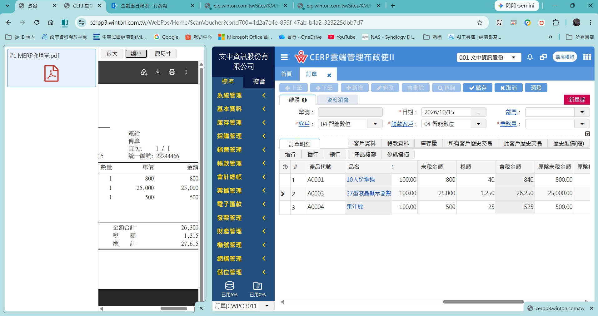This screenshot has width=598, height=316.
Task: Click the 憑證 button
Action: pos(536,88)
